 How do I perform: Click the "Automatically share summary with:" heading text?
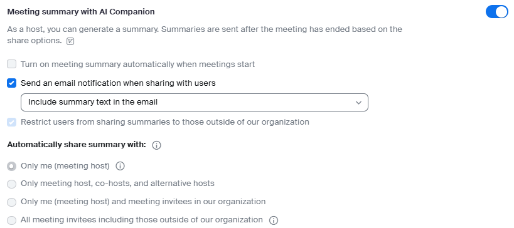[77, 145]
